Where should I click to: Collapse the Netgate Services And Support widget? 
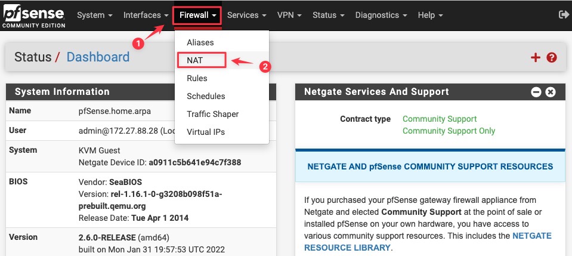(536, 92)
